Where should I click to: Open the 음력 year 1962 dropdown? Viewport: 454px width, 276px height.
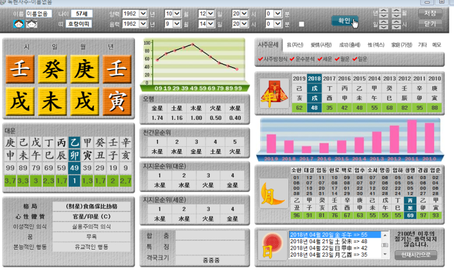[x=143, y=23]
